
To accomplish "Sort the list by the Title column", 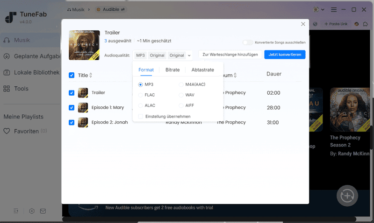I will pyautogui.click(x=91, y=75).
